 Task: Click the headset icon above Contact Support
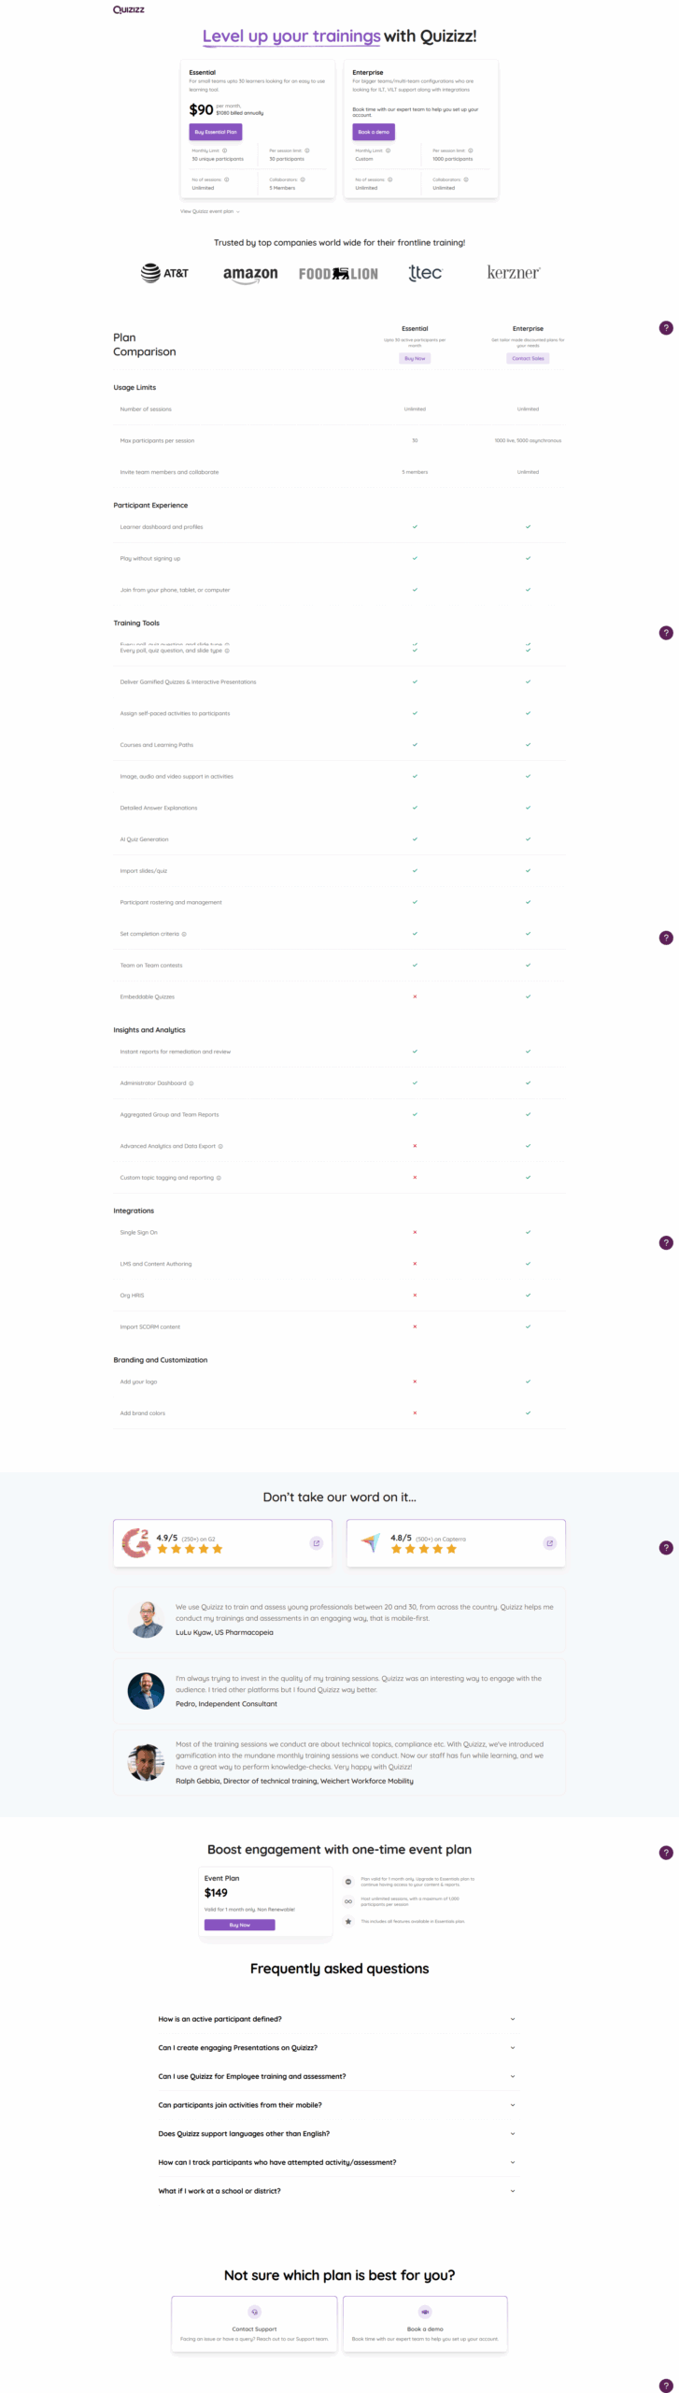tap(254, 2312)
